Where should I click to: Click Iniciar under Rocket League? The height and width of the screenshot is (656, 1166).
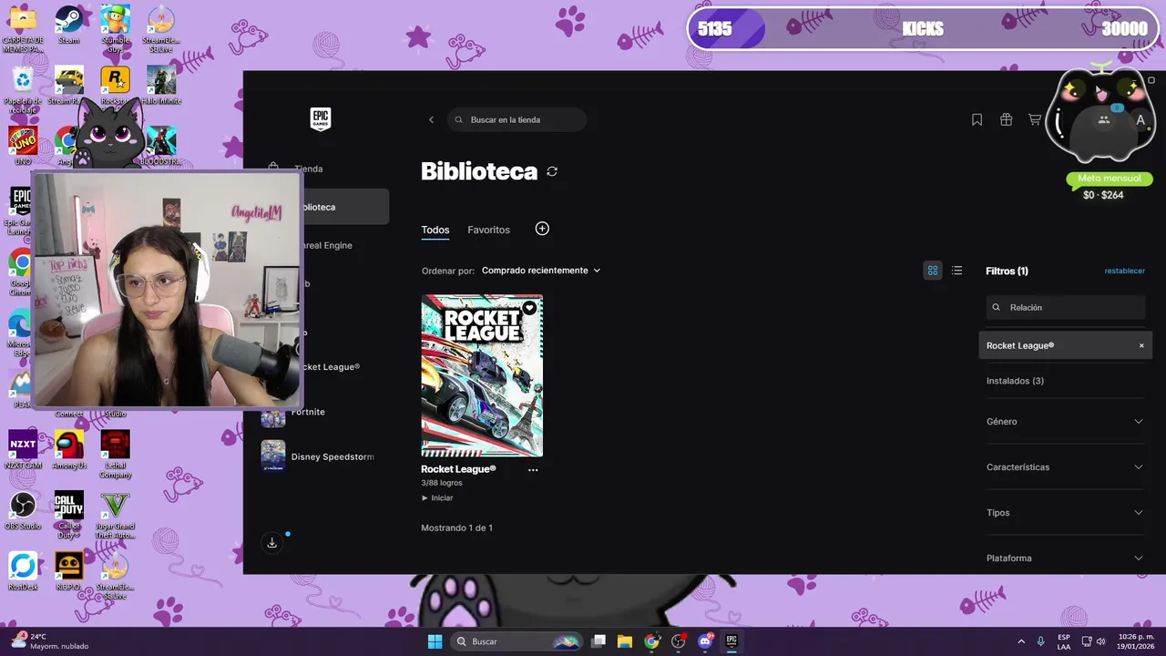(x=437, y=498)
